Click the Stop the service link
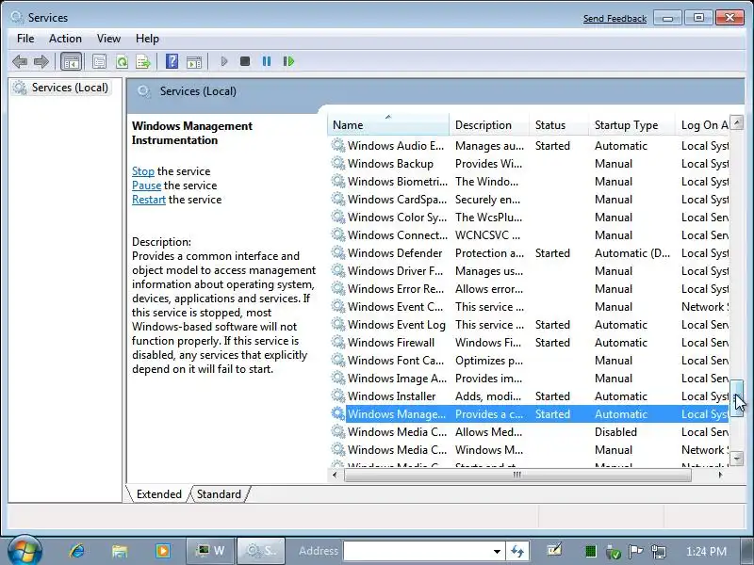 [143, 171]
